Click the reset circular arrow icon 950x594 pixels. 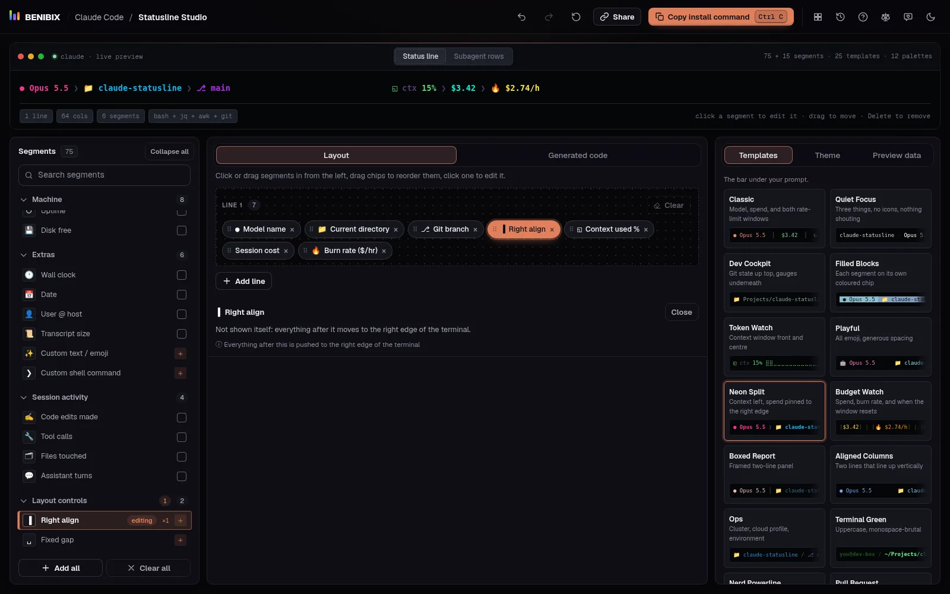(576, 17)
